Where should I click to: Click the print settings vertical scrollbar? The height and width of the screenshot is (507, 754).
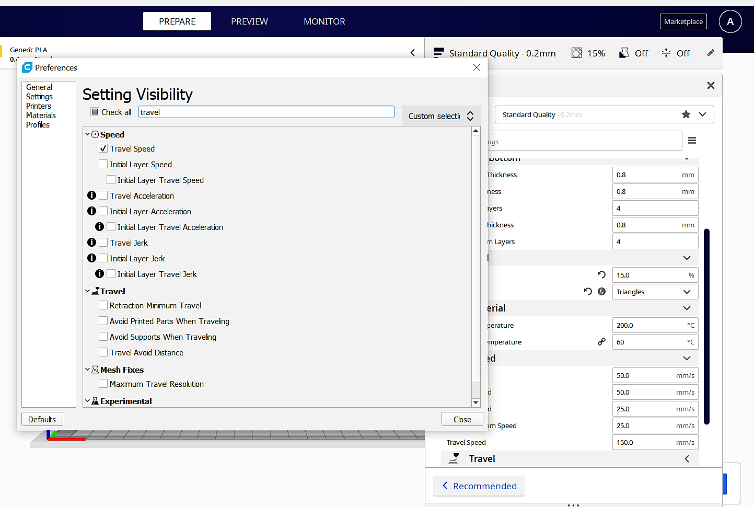tap(706, 326)
